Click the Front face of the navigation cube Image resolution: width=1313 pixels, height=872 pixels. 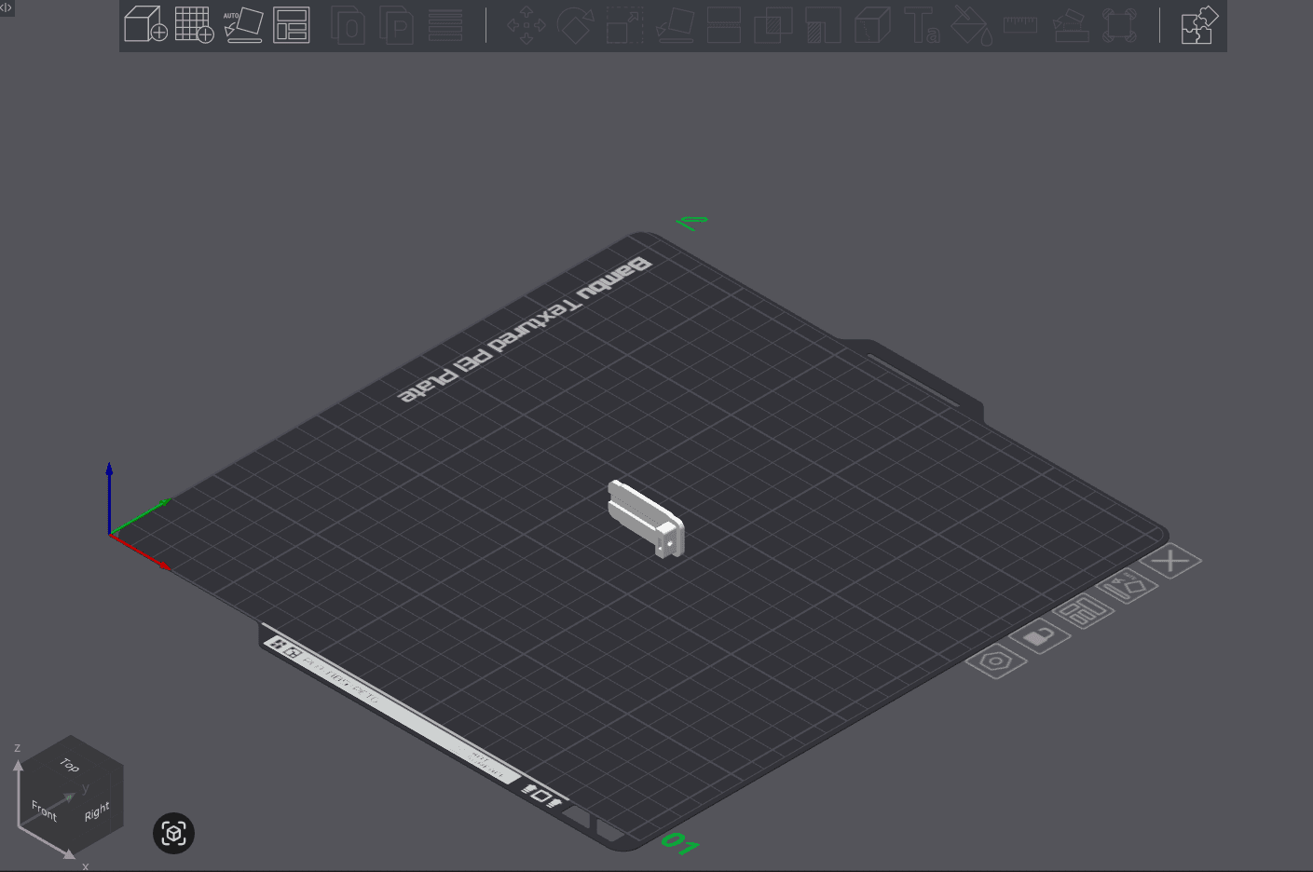(x=43, y=810)
